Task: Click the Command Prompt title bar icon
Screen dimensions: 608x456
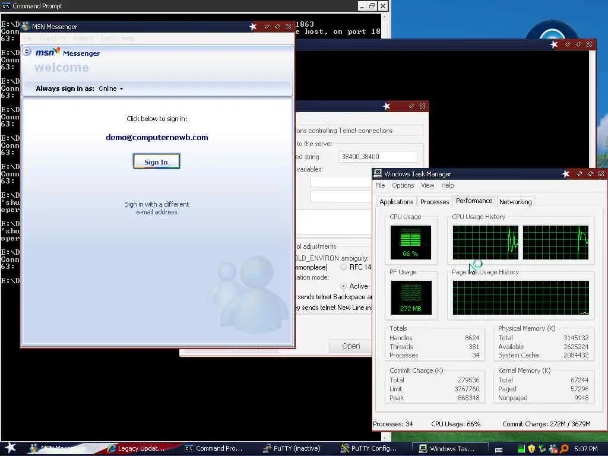Action: [x=6, y=6]
